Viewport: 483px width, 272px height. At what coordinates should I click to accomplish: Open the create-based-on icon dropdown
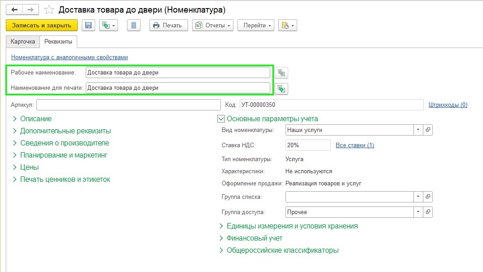pyautogui.click(x=109, y=25)
